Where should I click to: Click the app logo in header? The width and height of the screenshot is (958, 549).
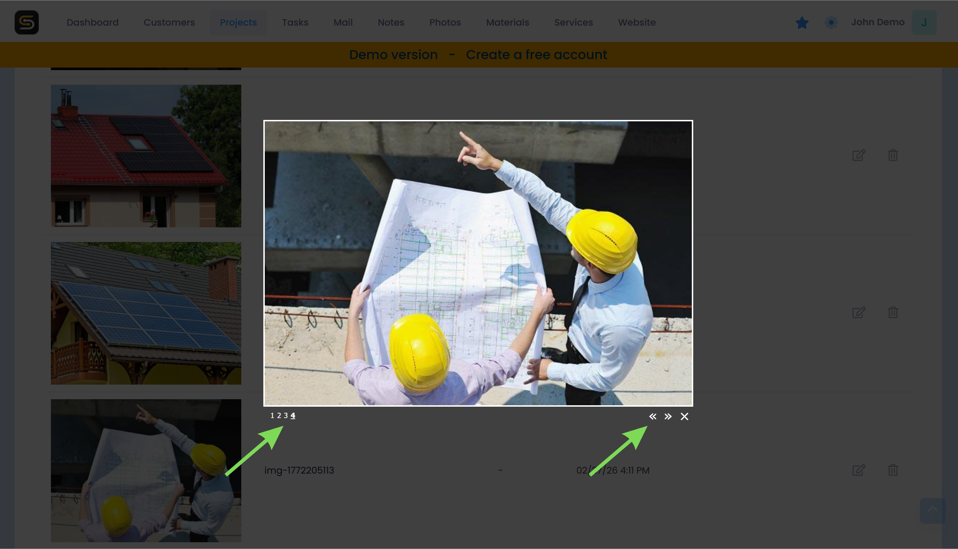[x=27, y=22]
